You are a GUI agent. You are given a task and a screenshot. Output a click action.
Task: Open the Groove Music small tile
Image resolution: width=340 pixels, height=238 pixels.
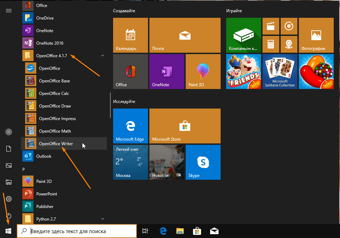(289, 26)
